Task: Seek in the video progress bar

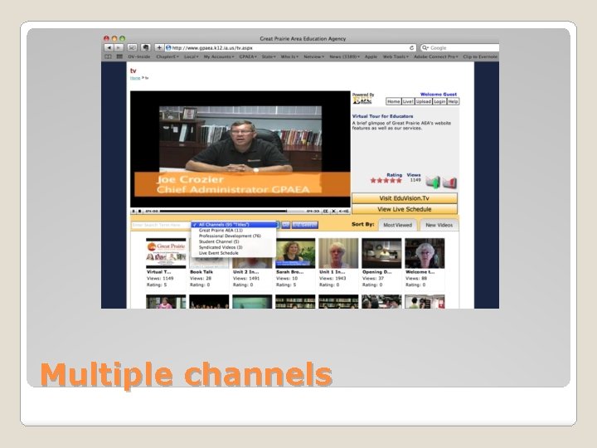Action: click(x=232, y=211)
